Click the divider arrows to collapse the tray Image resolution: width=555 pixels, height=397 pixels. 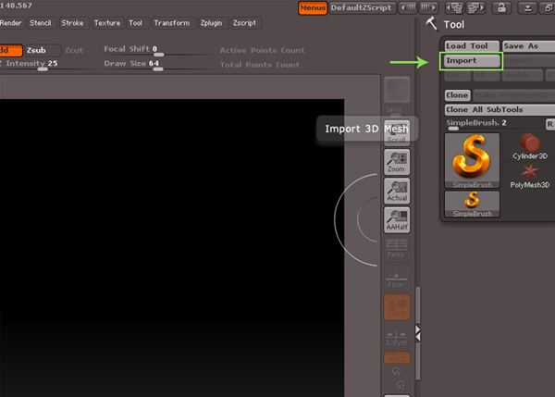419,330
